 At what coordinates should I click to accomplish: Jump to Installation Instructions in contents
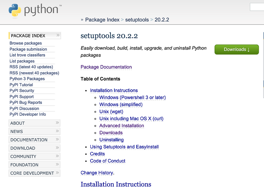(x=114, y=90)
